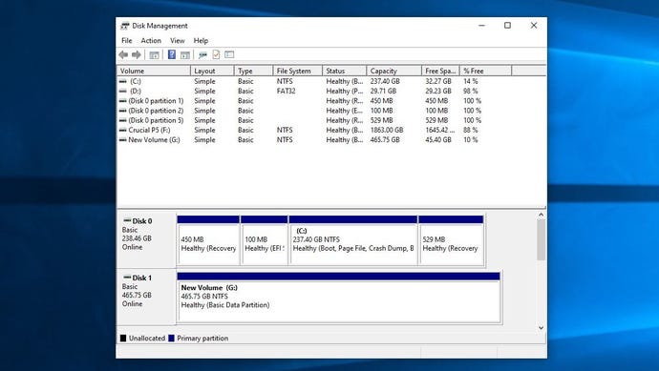
Task: Click the Show/Hide Console Tree icon
Action: pyautogui.click(x=154, y=55)
